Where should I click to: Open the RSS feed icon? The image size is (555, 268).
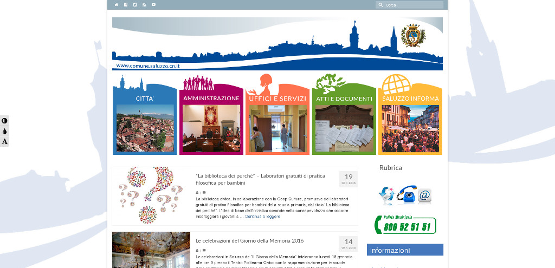[x=144, y=4]
